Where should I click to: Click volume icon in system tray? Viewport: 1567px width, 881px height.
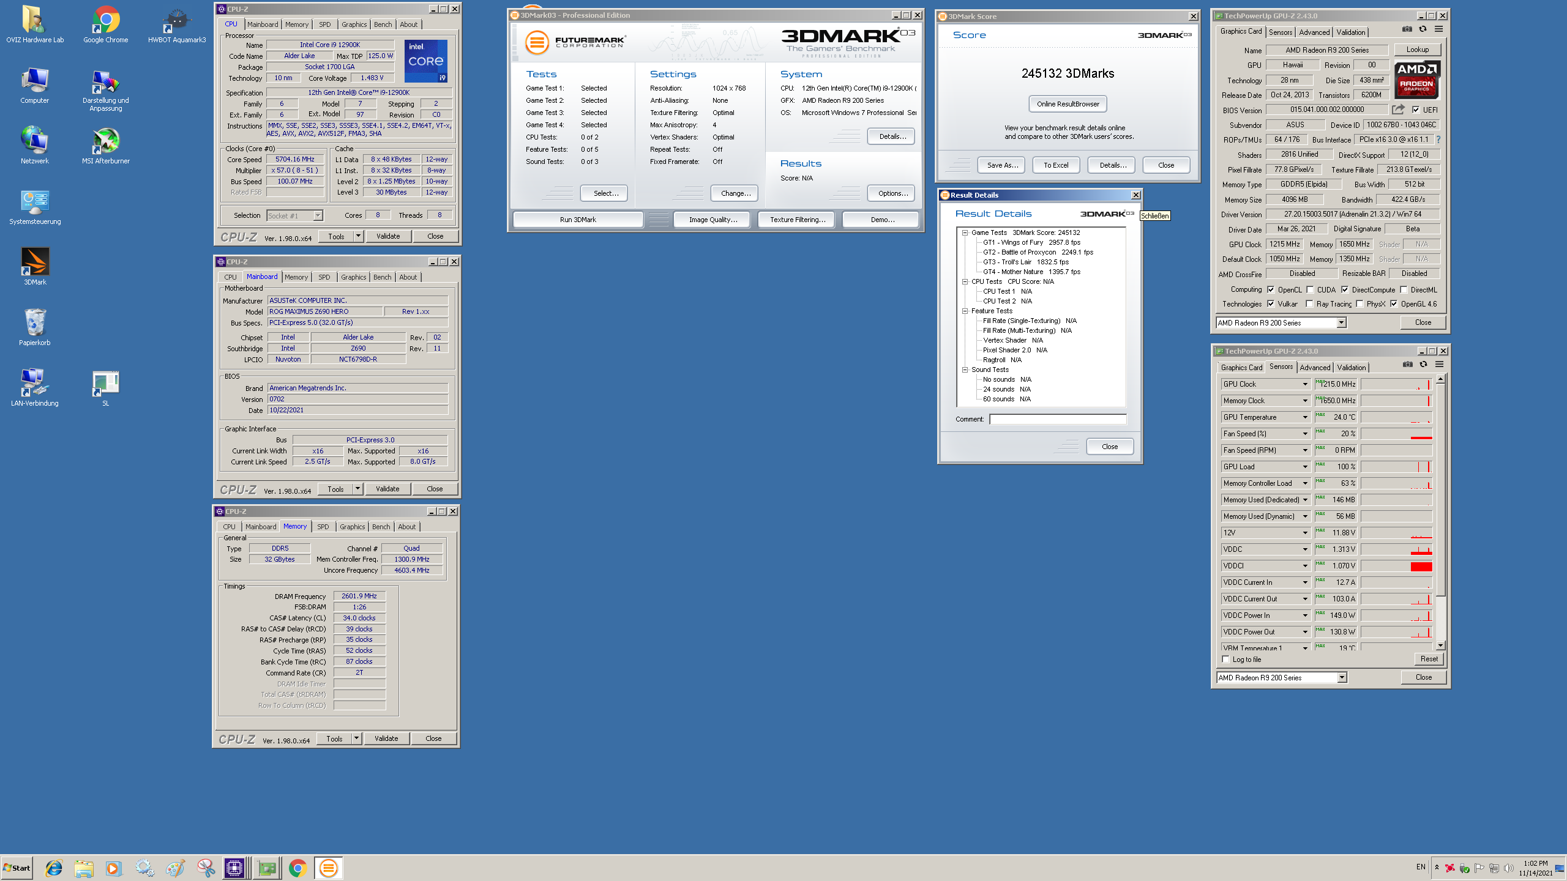point(1508,868)
